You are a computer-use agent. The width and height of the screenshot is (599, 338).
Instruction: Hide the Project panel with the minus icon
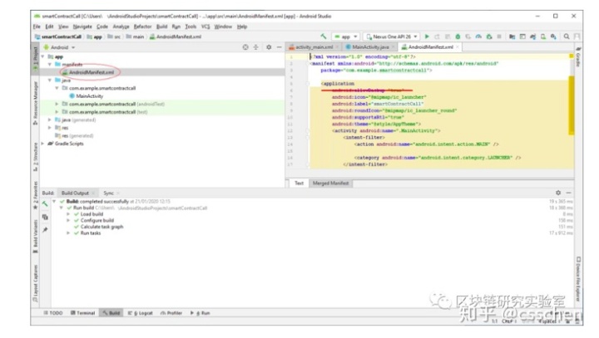pyautogui.click(x=280, y=47)
